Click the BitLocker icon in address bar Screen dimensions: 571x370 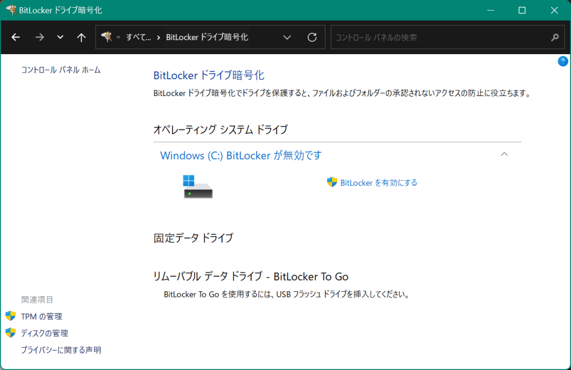tap(106, 37)
